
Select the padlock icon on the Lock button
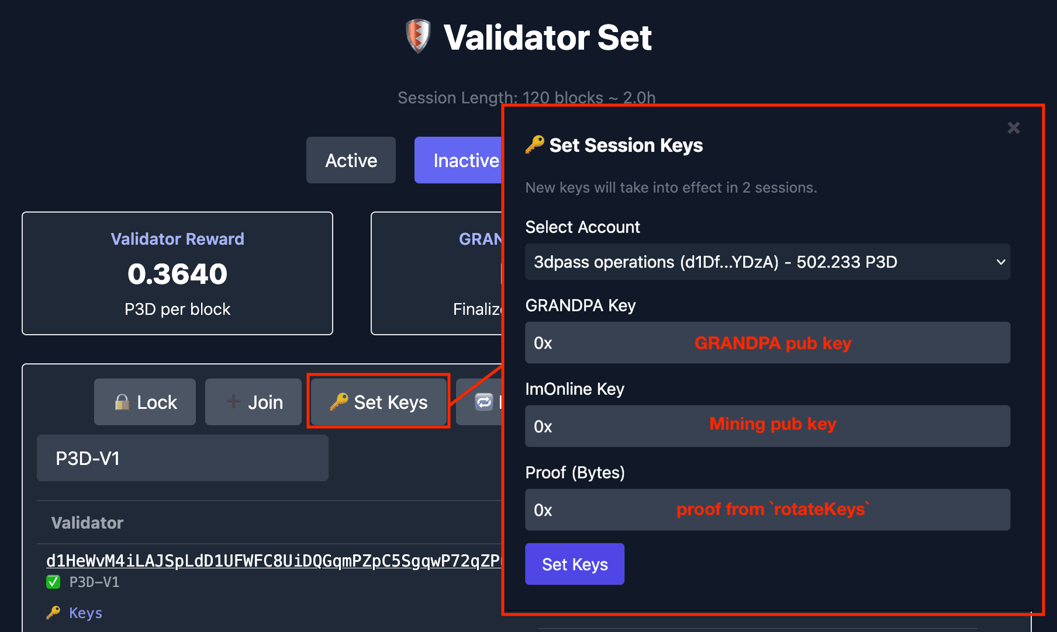tap(122, 402)
